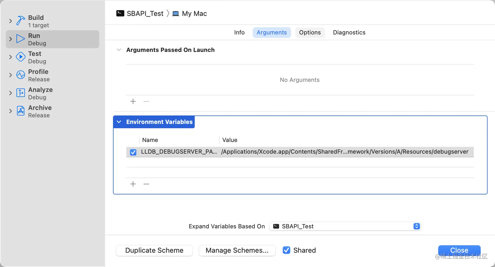
Task: Click the Duplicate Scheme button
Action: click(x=154, y=250)
